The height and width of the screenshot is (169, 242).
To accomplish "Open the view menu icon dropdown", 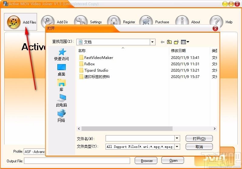I will tap(185, 42).
